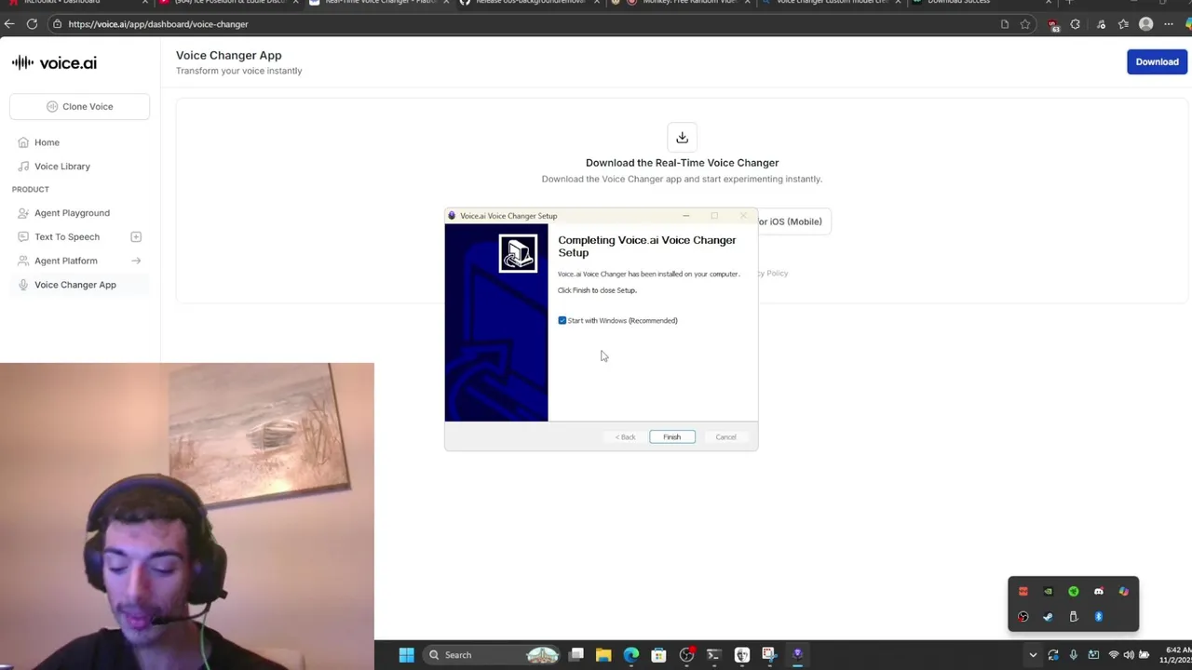Image resolution: width=1192 pixels, height=670 pixels.
Task: Click the browser refresh button
Action: [x=32, y=24]
